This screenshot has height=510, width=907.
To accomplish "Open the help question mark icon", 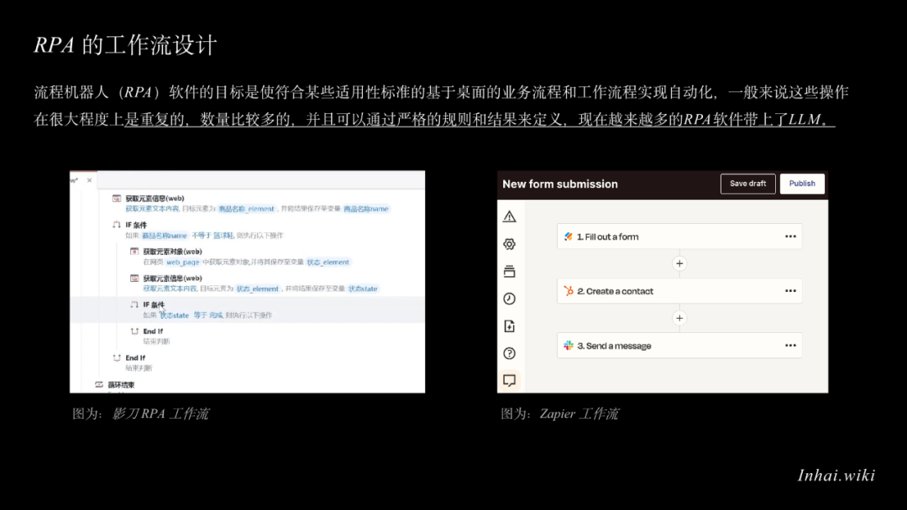I will pyautogui.click(x=509, y=353).
